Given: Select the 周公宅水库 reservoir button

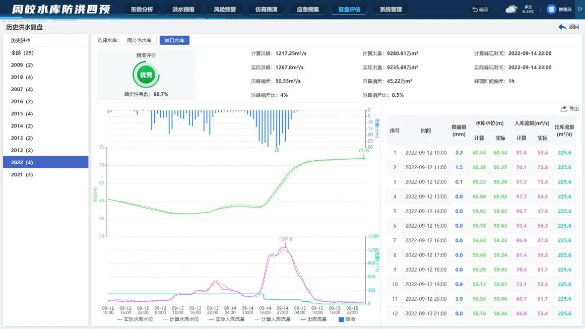Looking at the screenshot, I should point(139,40).
